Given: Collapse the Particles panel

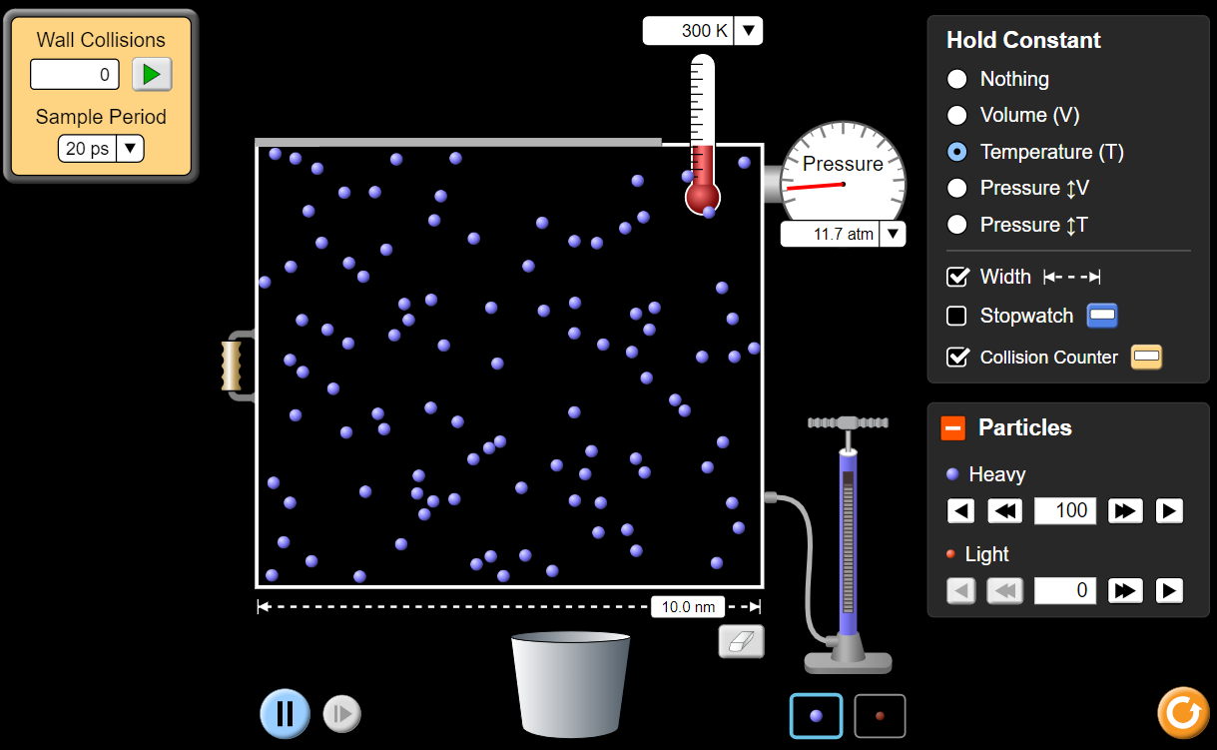Looking at the screenshot, I should tap(953, 428).
